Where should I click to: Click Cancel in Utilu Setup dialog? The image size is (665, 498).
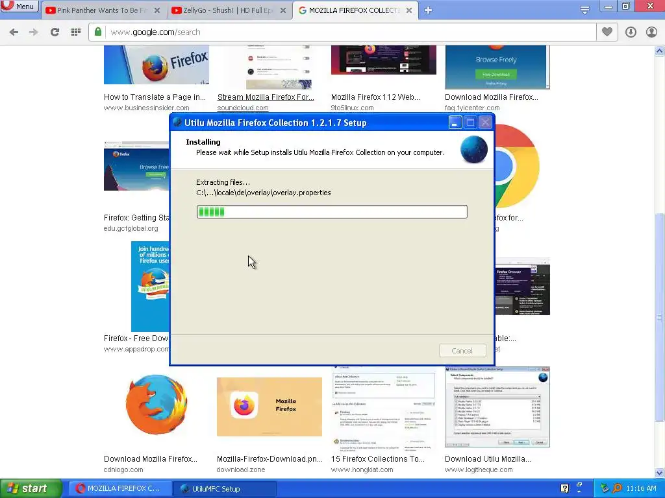pos(462,351)
